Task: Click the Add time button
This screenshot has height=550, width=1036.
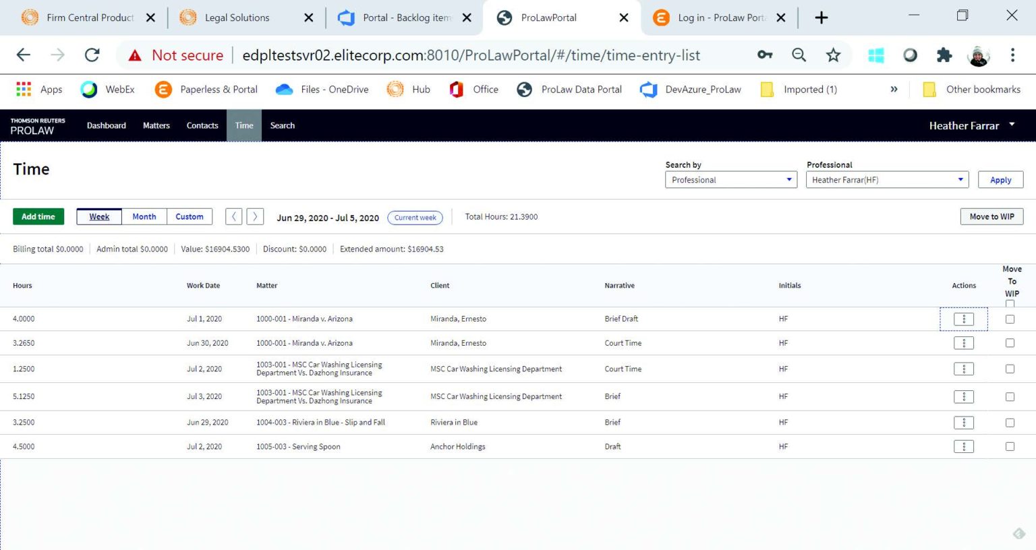Action: coord(38,216)
